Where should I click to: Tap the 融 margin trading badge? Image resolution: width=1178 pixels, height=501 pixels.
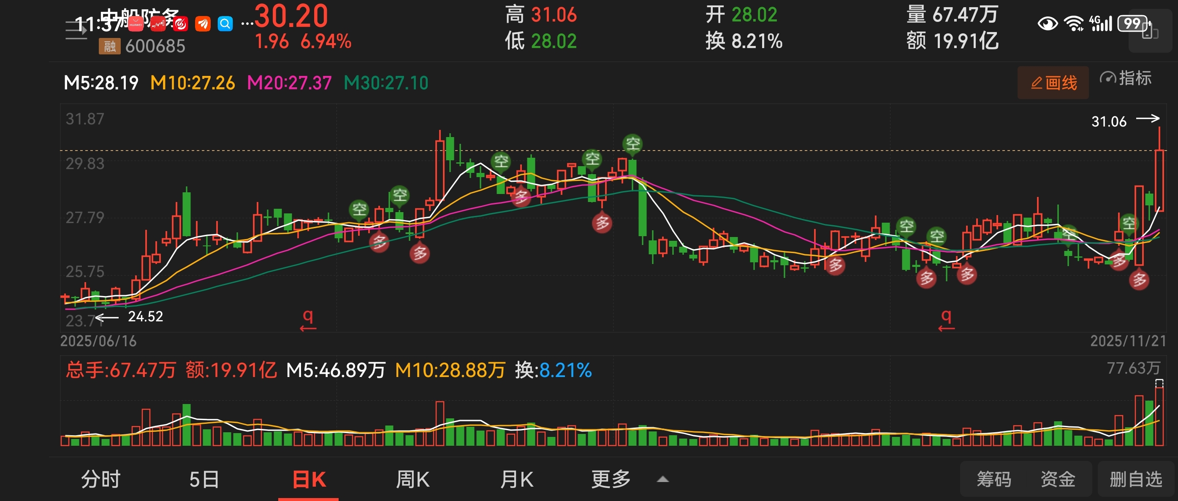109,46
